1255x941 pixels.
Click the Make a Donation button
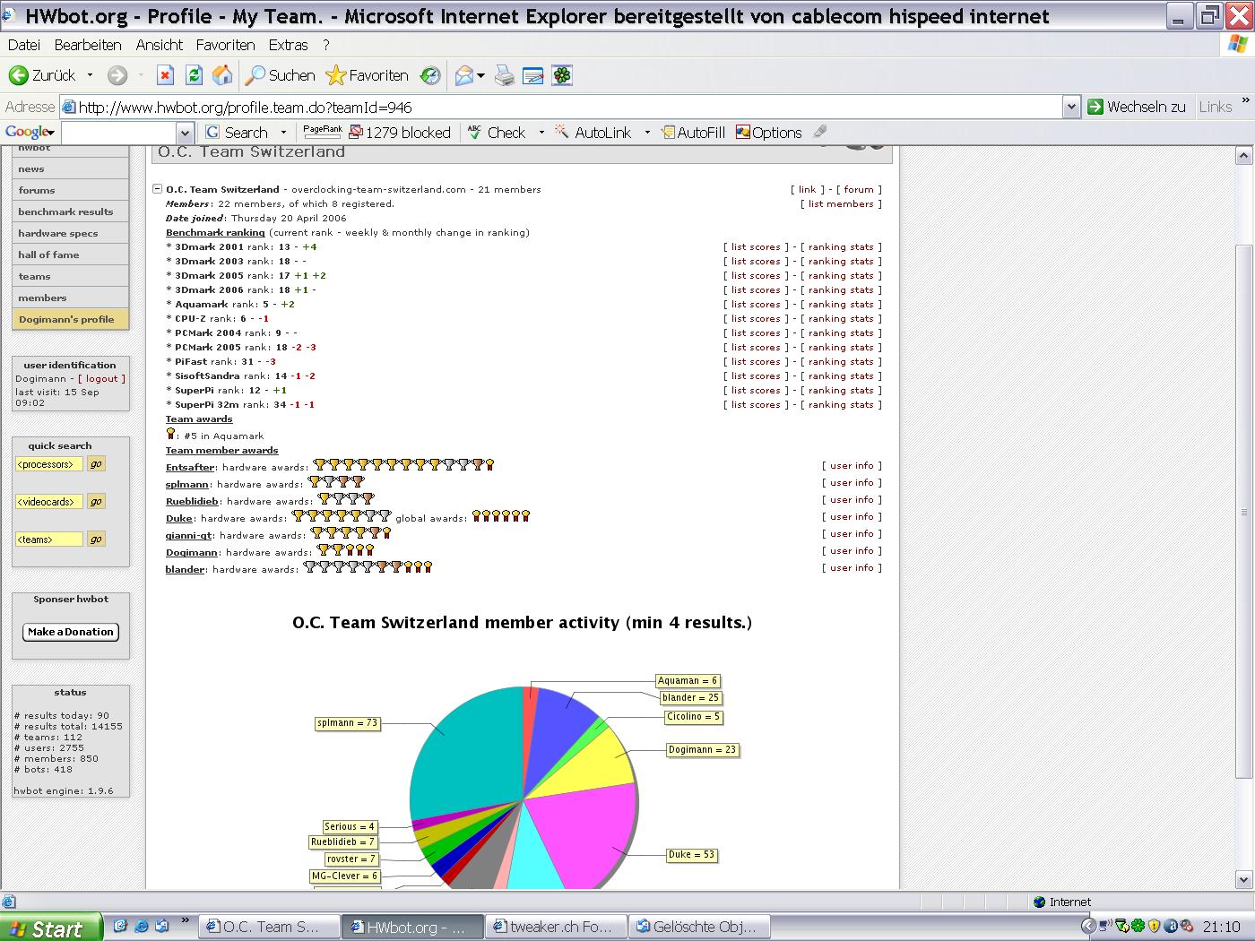coord(71,632)
